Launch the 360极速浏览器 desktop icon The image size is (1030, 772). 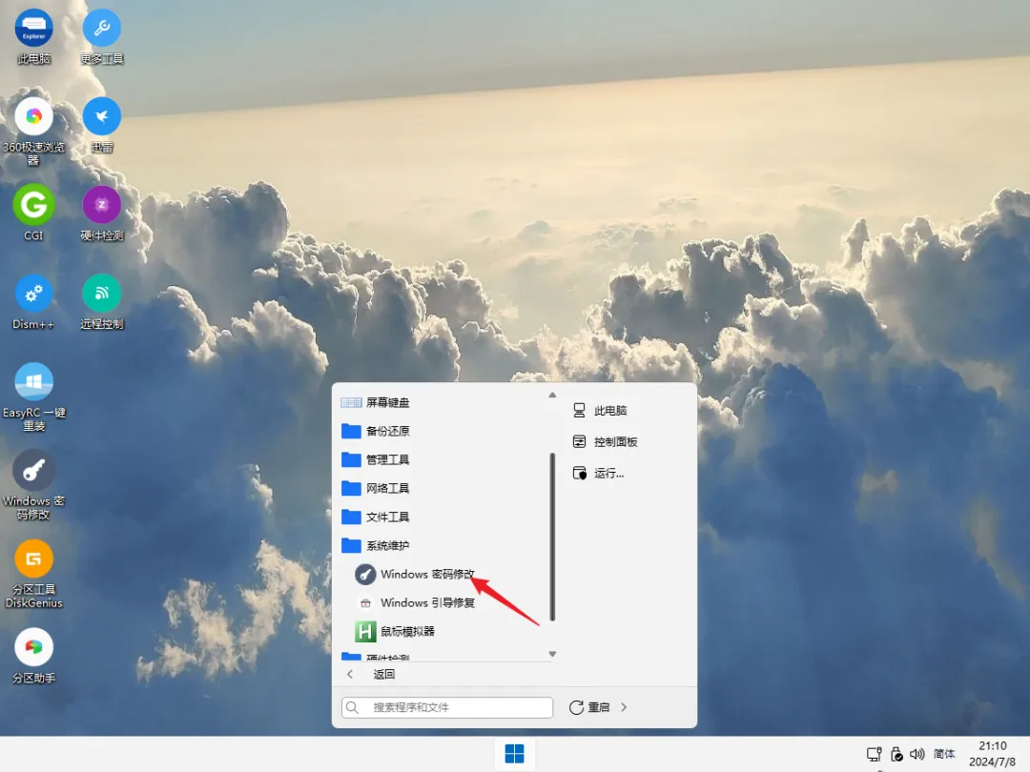click(33, 132)
